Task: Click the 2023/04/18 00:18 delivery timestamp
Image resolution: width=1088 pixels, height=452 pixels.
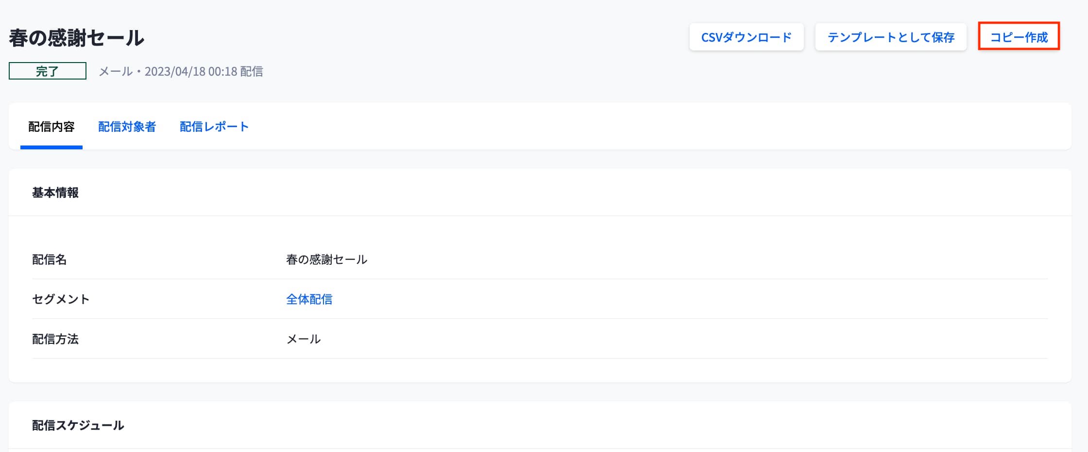Action: coord(191,72)
